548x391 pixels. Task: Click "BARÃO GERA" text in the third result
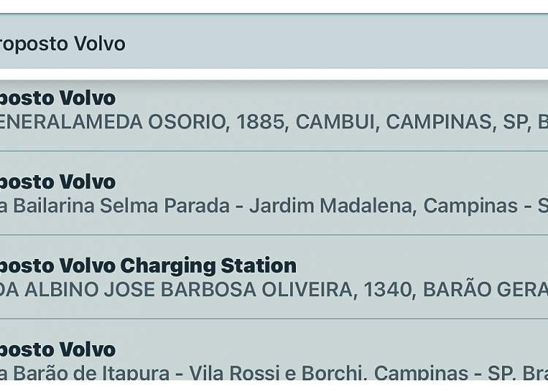click(485, 290)
